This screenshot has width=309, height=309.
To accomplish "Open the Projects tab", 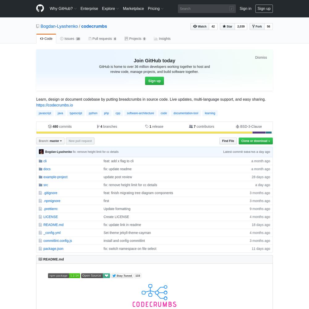I will tap(135, 39).
